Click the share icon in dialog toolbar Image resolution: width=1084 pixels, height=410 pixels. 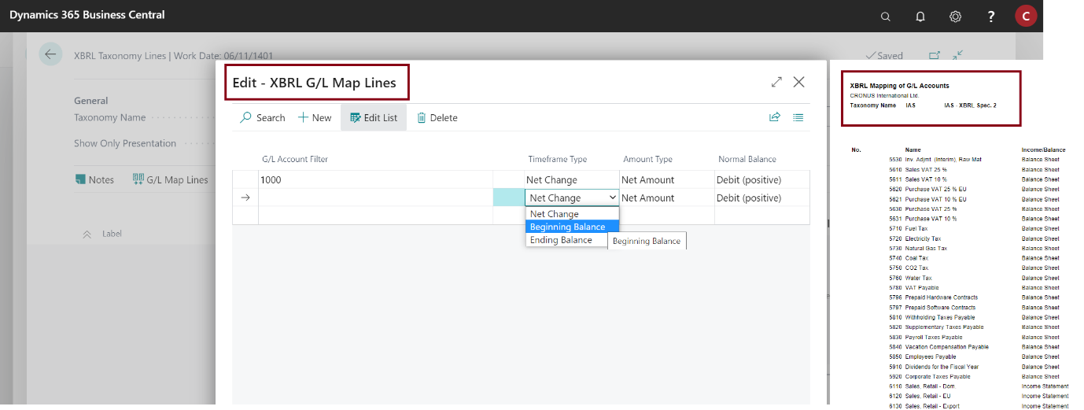774,117
